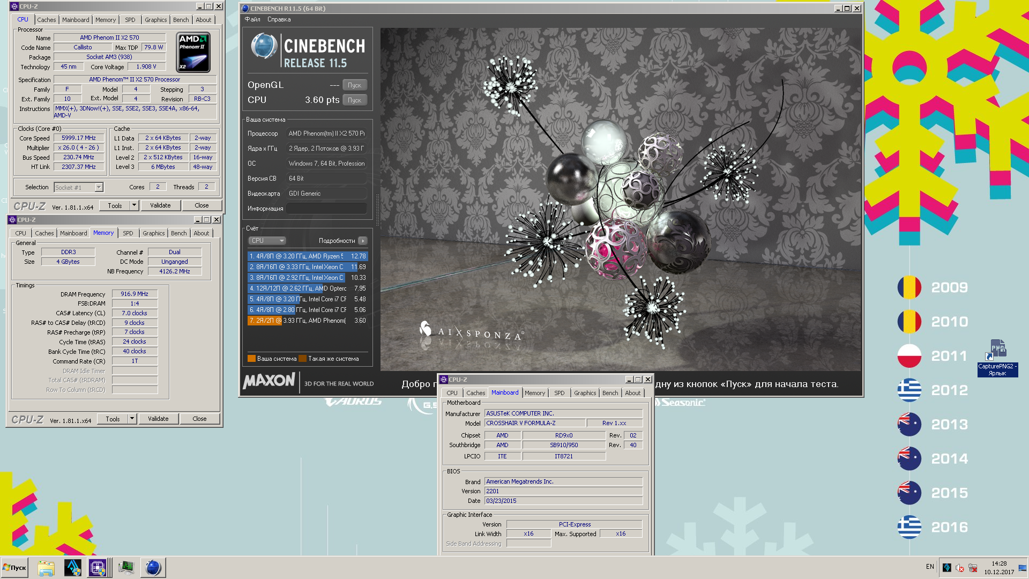This screenshot has height=579, width=1029.
Task: Click Close in top CPU-Z window
Action: (x=202, y=205)
